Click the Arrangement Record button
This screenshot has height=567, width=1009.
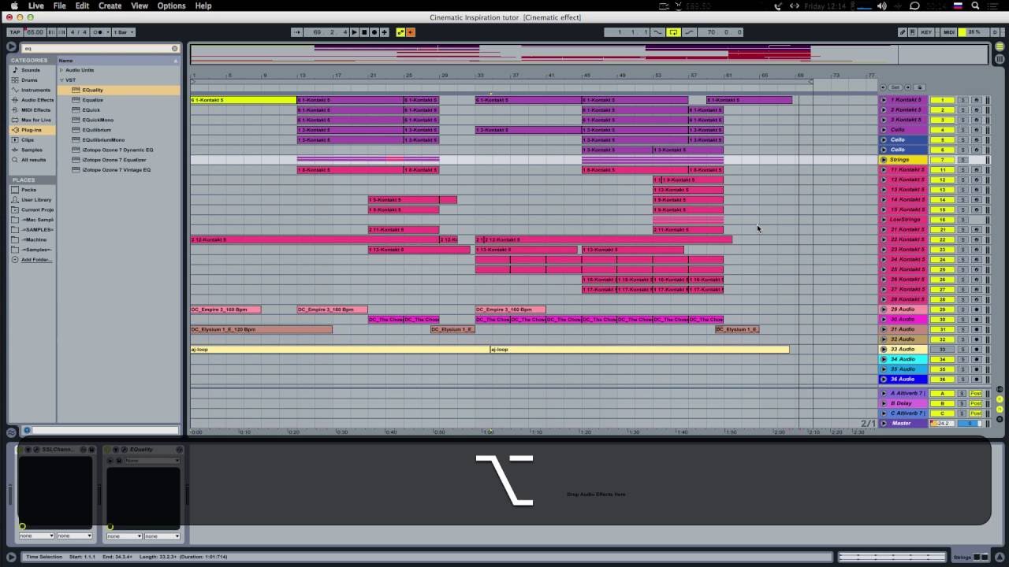pos(374,32)
